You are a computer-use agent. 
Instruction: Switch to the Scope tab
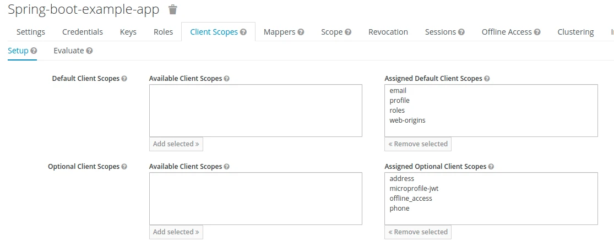pyautogui.click(x=332, y=32)
